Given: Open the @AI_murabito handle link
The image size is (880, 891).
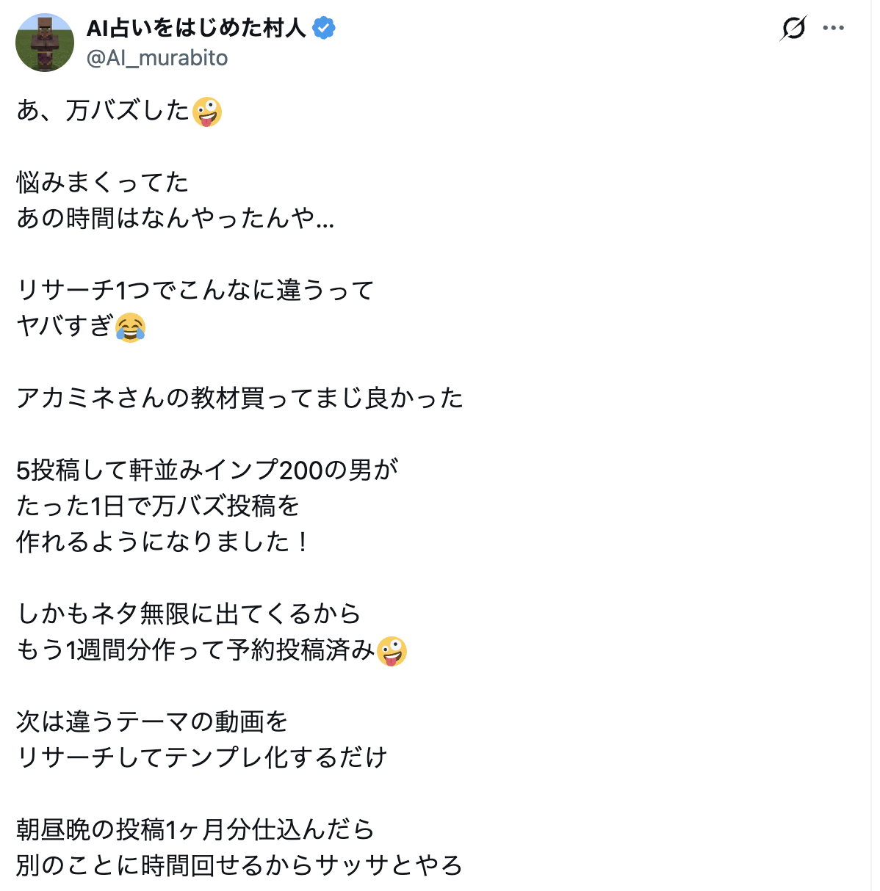Looking at the screenshot, I should point(157,58).
